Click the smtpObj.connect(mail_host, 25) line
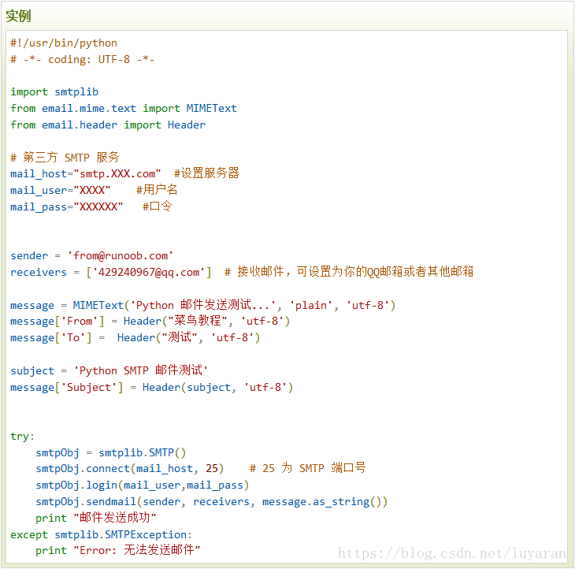Image resolution: width=575 pixels, height=569 pixels. [x=201, y=468]
